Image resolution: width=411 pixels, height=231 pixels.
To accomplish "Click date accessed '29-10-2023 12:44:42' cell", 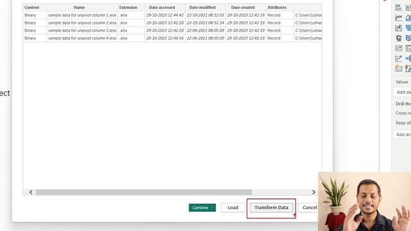I will (165, 15).
